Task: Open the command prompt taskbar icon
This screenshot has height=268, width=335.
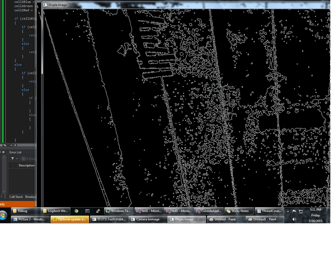Action: [87, 211]
